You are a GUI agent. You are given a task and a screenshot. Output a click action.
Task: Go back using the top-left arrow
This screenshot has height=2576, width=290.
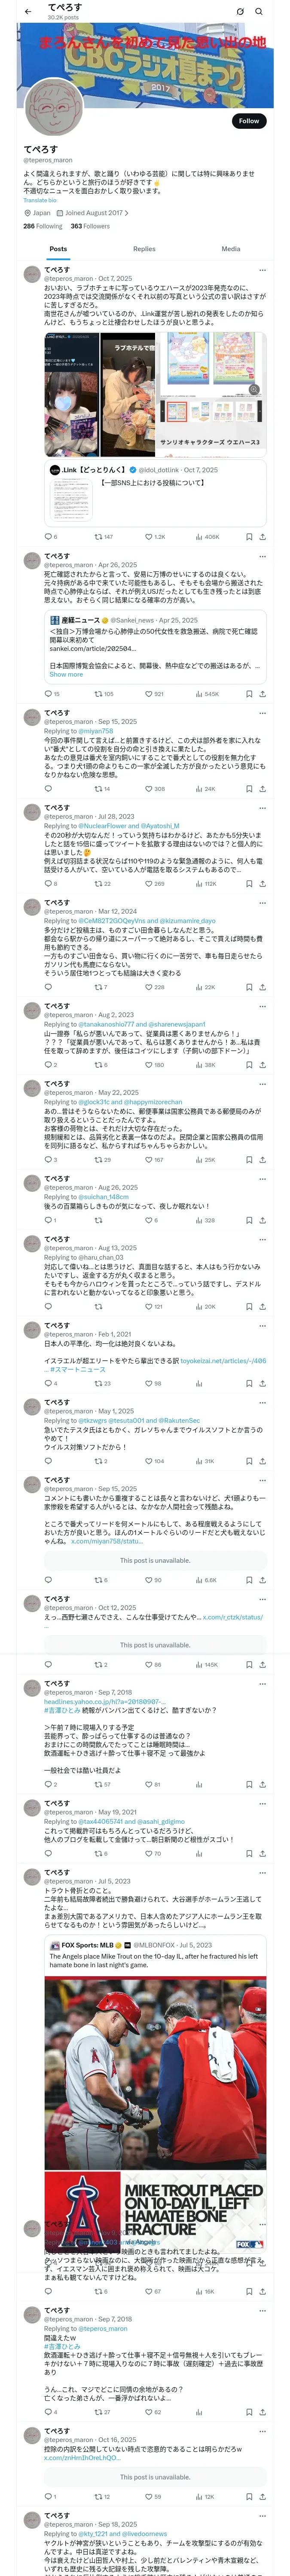point(28,11)
